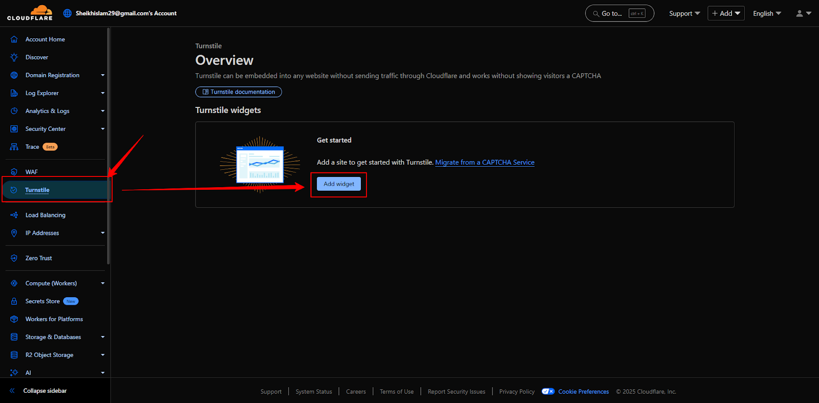Click Cookie Preferences text link
The height and width of the screenshot is (403, 819).
click(x=584, y=392)
